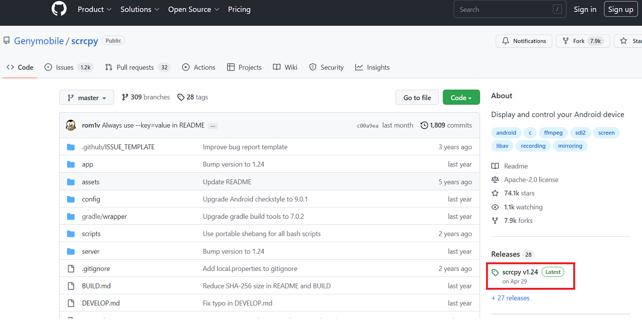Select the mirroring topic tag
642x322 pixels.
click(570, 146)
